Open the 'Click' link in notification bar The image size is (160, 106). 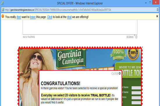click(x=49, y=17)
